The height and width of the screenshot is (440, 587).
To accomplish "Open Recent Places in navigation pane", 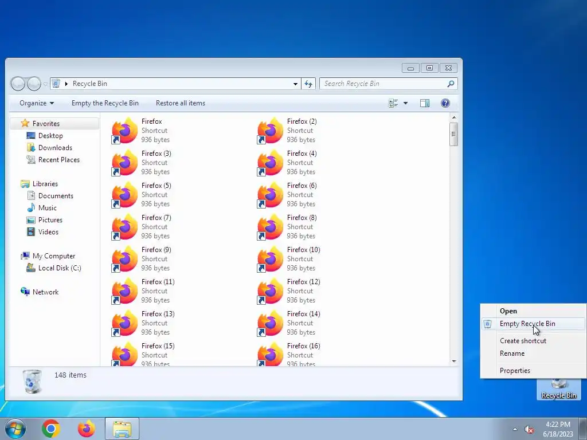I will (x=59, y=160).
